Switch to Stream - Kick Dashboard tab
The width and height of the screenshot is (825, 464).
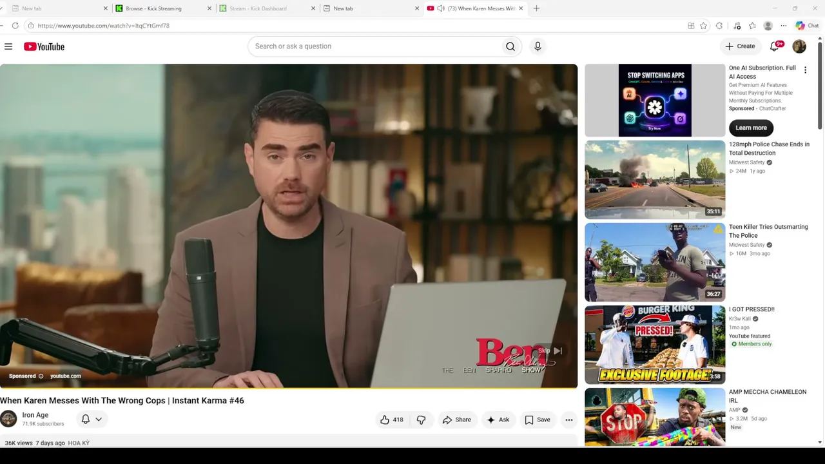(x=267, y=8)
